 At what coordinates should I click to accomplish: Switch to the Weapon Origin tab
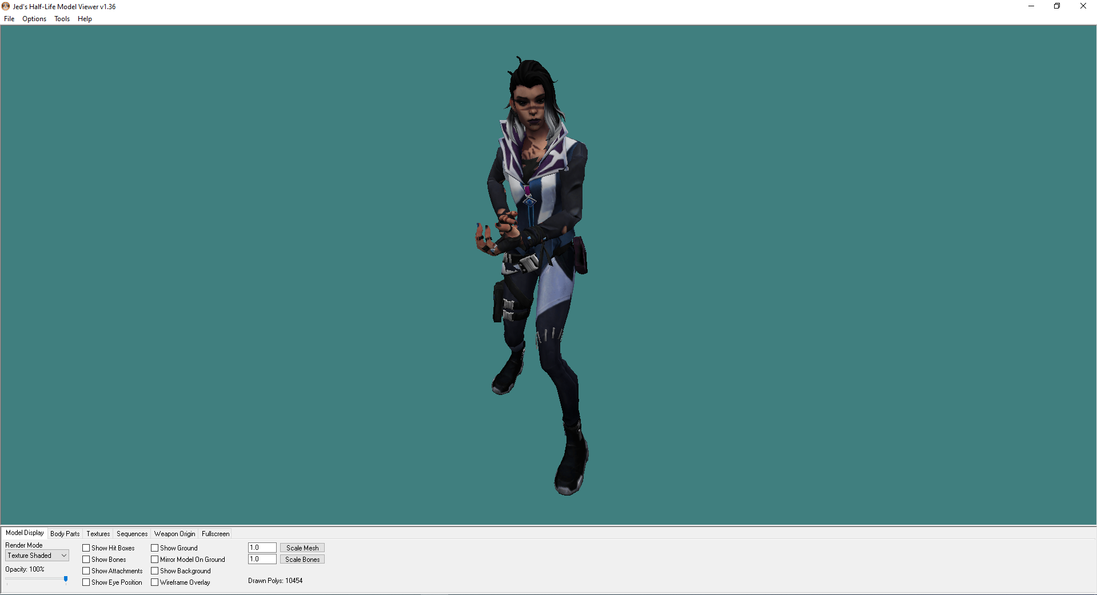click(174, 534)
